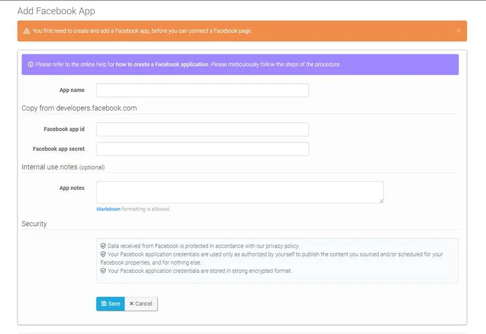This screenshot has height=334, width=486.
Task: Click the Facebook app secret field
Action: point(202,149)
